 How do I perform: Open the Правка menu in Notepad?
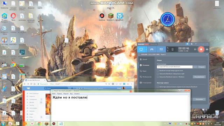click(x=59, y=94)
